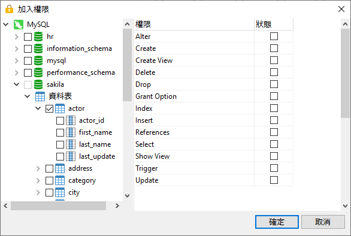The height and width of the screenshot is (236, 351).
Task: Enable the Show View privilege checkbox
Action: (274, 156)
